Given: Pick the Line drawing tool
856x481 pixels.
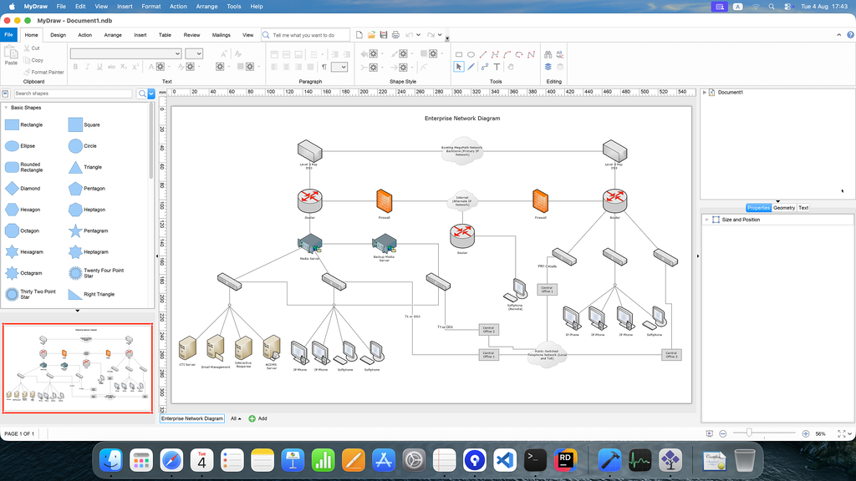Looking at the screenshot, I should (482, 54).
